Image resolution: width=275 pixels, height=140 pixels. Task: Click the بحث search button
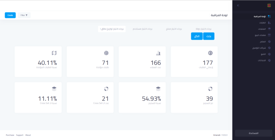click(209, 36)
